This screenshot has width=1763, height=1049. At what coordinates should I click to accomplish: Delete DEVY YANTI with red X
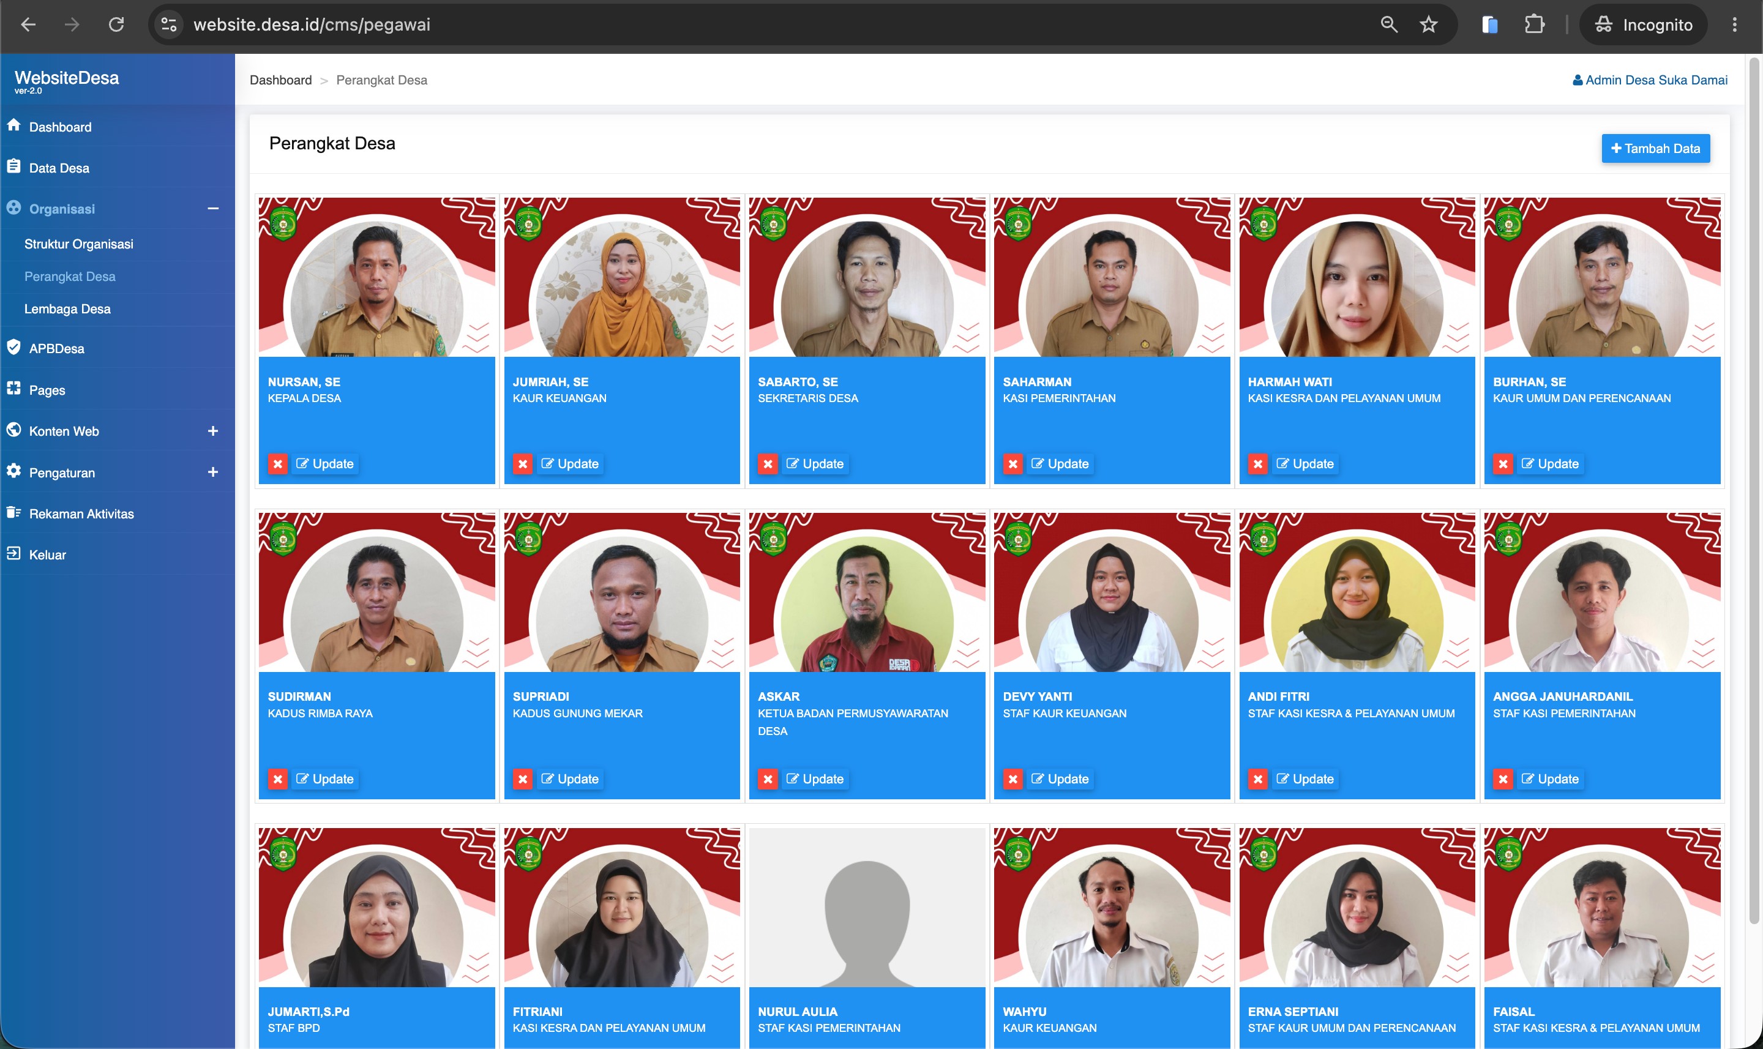(1013, 779)
